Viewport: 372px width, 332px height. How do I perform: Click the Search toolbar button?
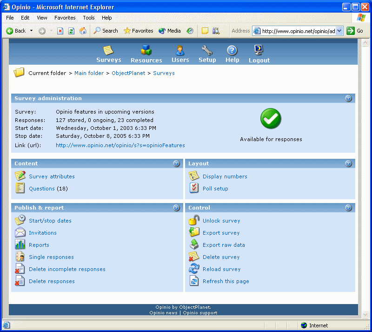pos(106,31)
